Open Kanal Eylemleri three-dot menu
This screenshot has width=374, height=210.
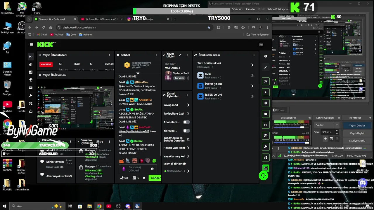point(187,95)
